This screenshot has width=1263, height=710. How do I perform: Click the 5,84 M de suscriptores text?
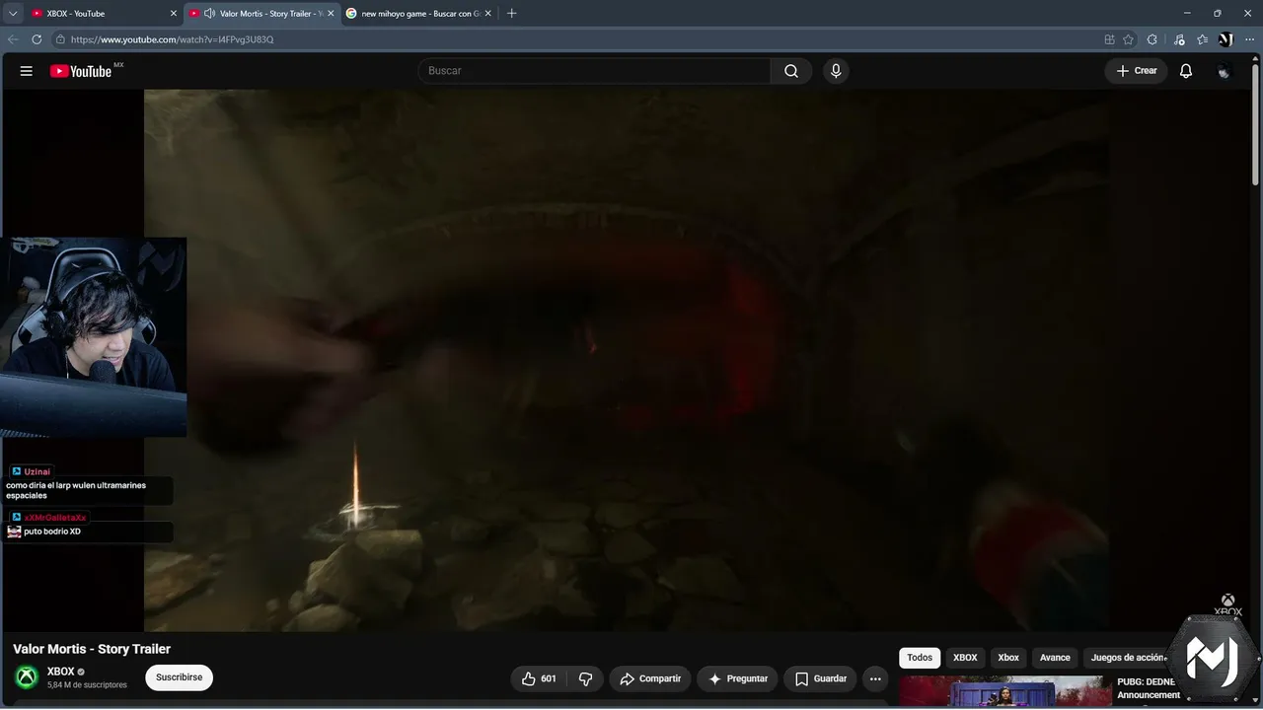pos(87,685)
